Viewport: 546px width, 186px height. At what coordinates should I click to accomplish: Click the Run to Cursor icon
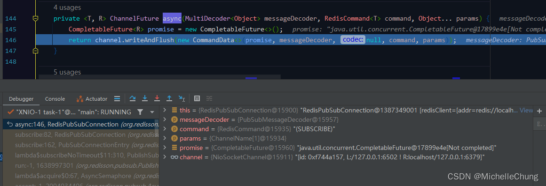[x=182, y=98]
